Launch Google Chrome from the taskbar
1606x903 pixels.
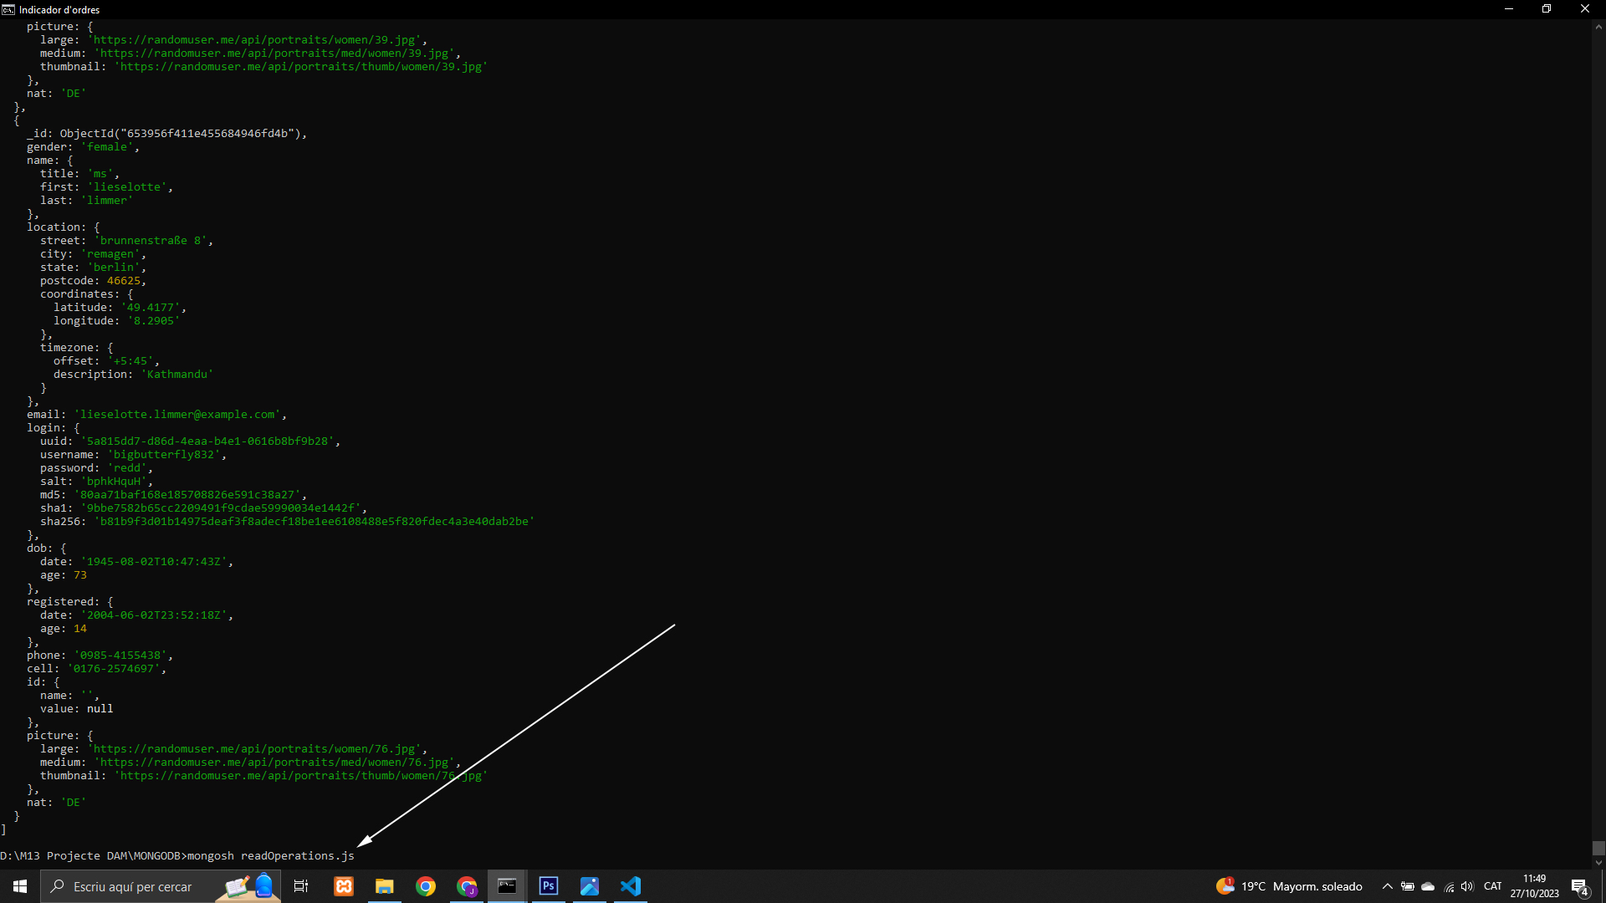click(x=426, y=886)
